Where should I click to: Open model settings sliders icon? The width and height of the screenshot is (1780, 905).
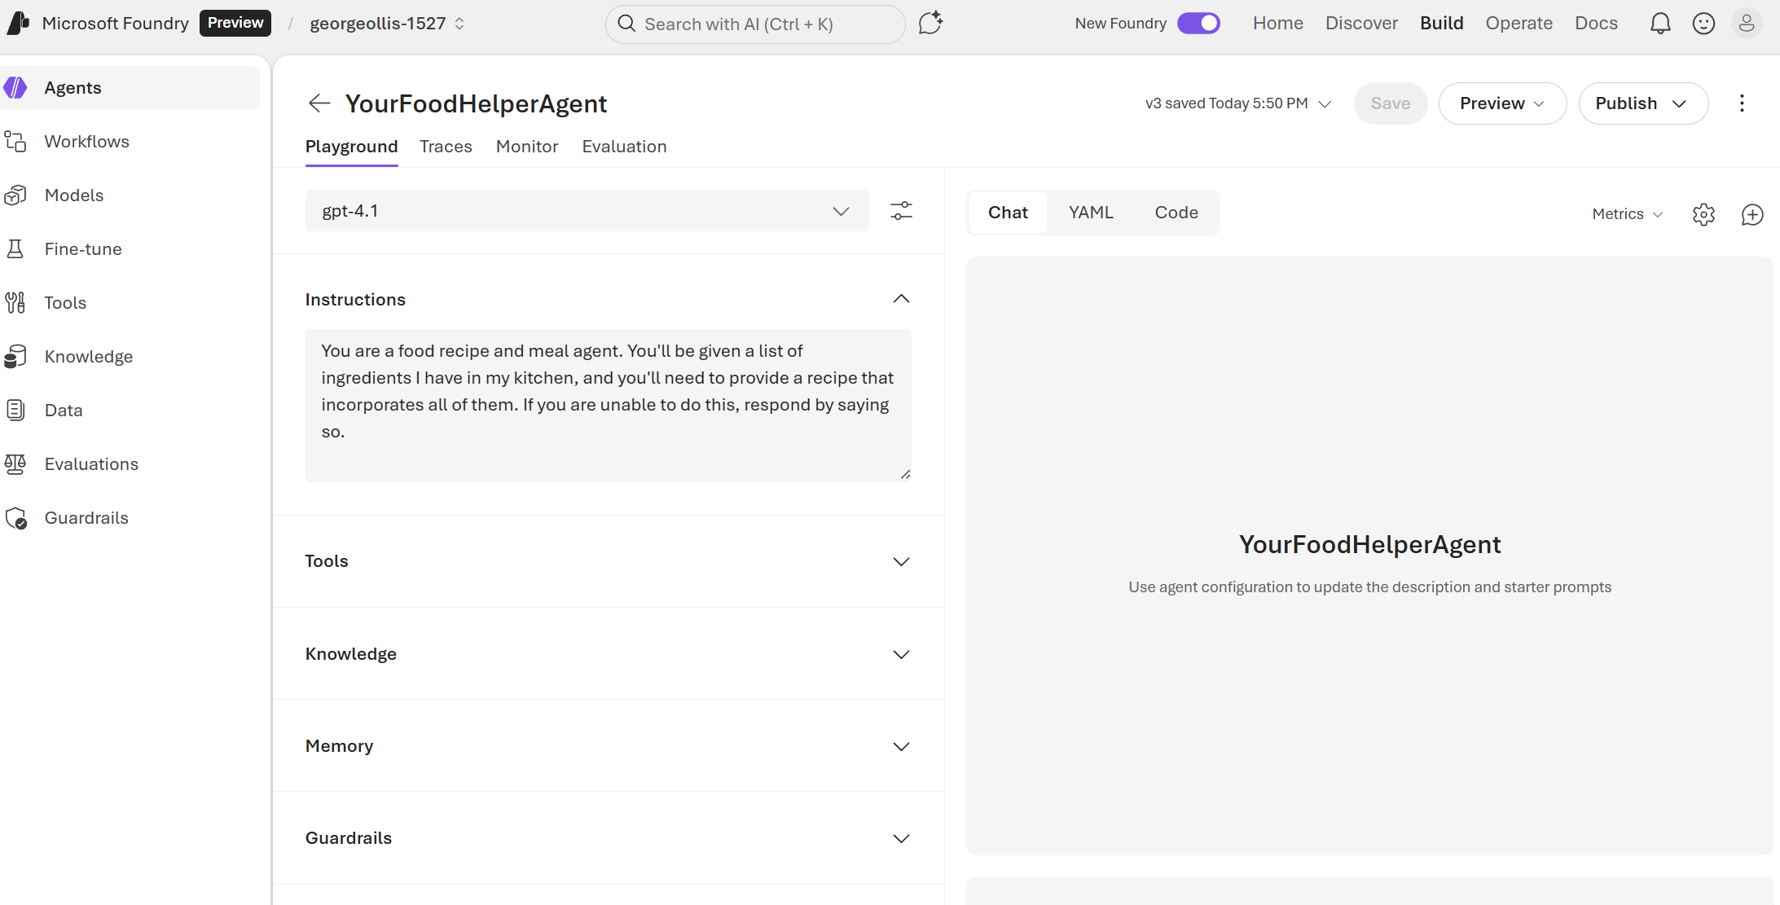[x=901, y=211]
